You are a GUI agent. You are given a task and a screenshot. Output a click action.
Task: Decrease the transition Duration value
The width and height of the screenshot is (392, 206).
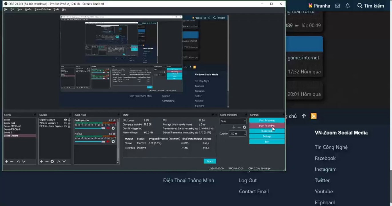point(245,135)
